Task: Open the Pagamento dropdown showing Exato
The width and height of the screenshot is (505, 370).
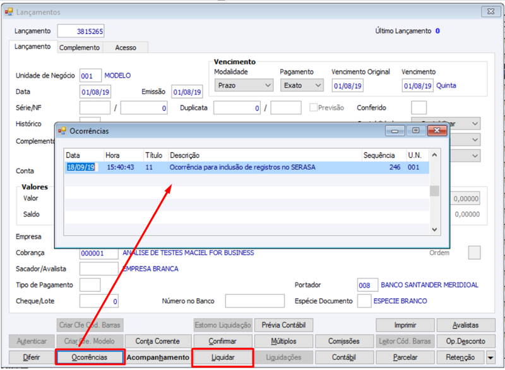Action: pos(302,85)
